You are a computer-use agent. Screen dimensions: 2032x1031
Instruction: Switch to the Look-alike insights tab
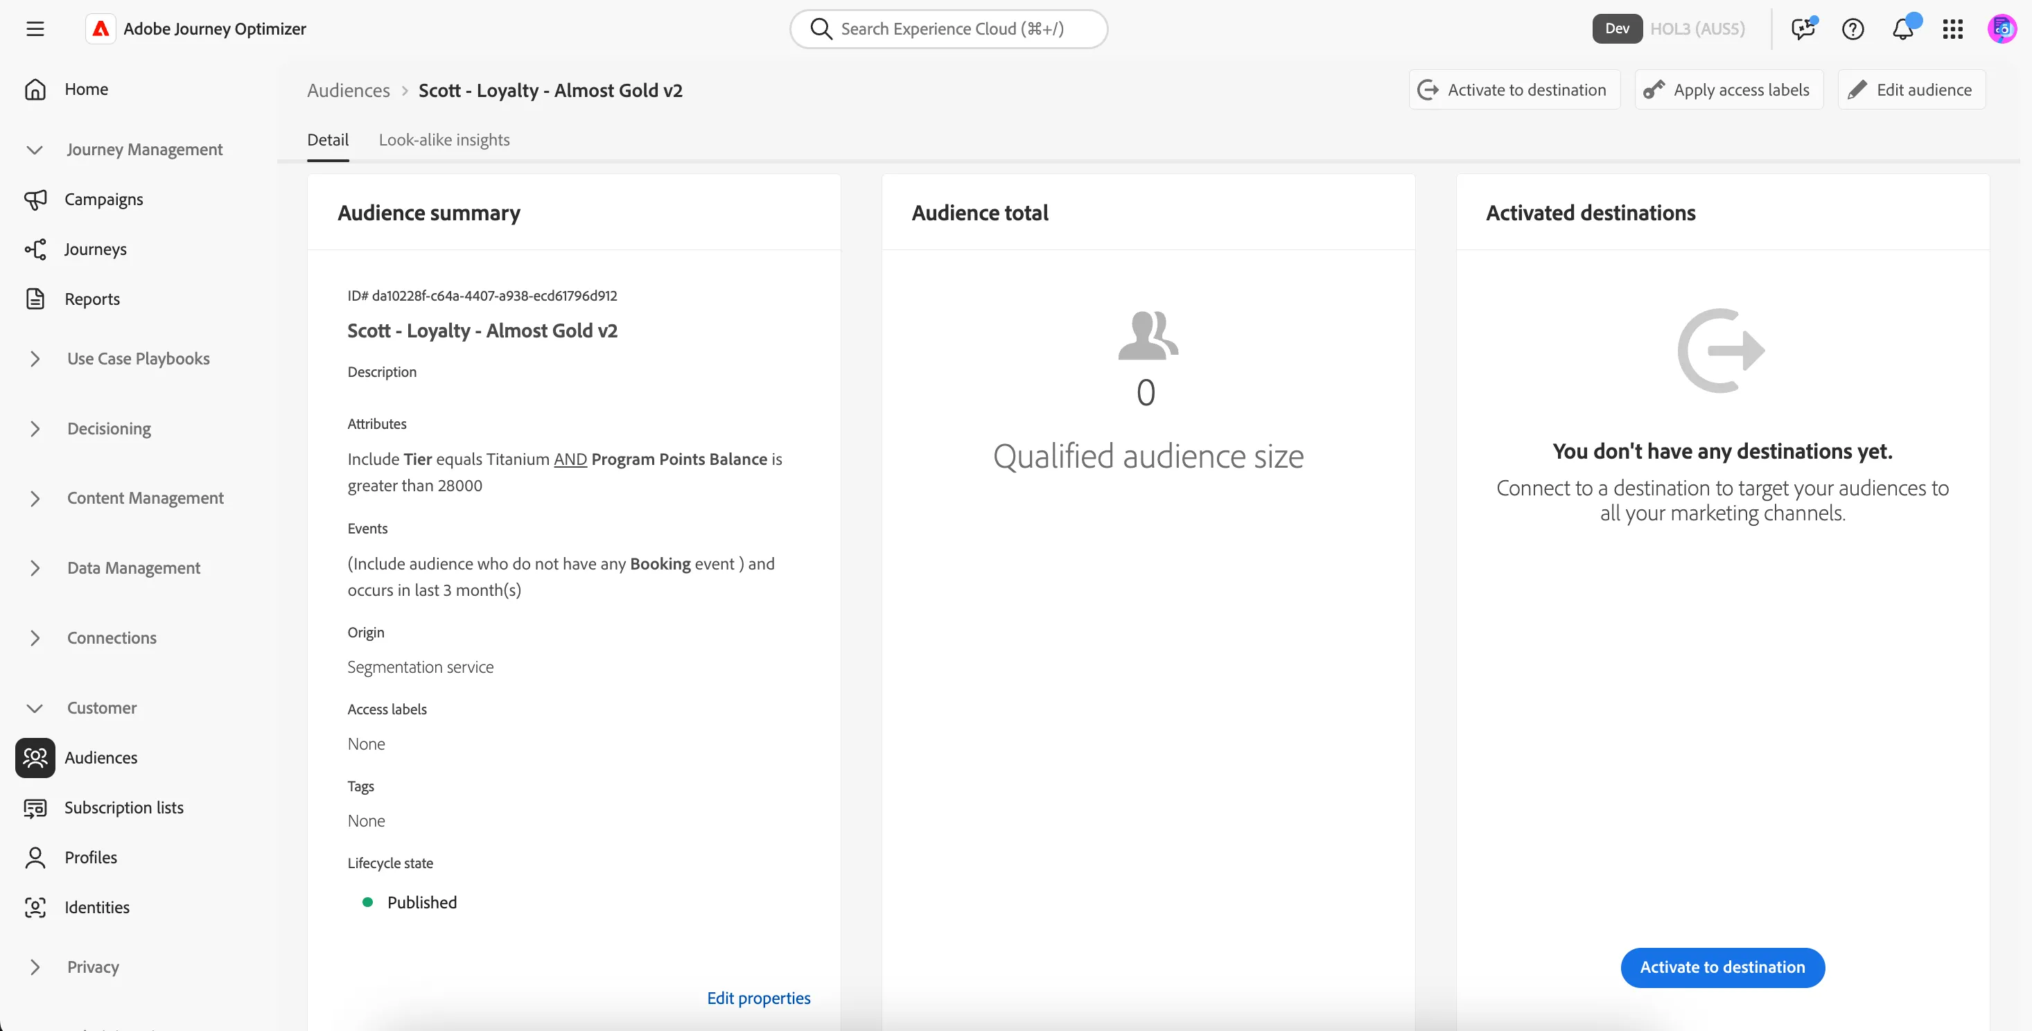pos(444,140)
